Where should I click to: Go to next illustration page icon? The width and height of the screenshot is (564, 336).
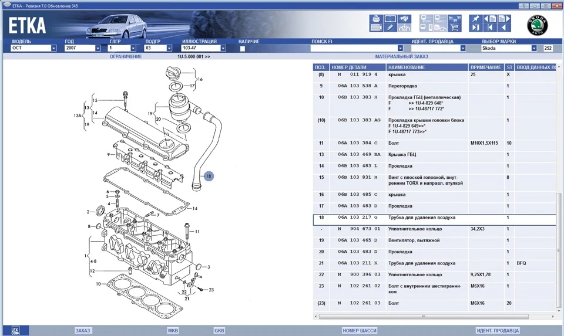click(x=504, y=19)
